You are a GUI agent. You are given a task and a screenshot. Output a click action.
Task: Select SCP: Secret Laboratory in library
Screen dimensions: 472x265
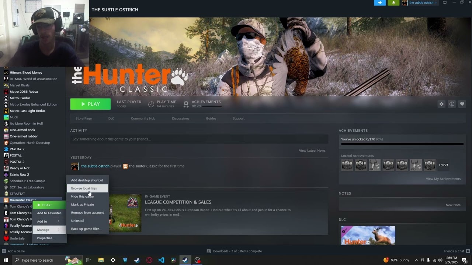27,187
